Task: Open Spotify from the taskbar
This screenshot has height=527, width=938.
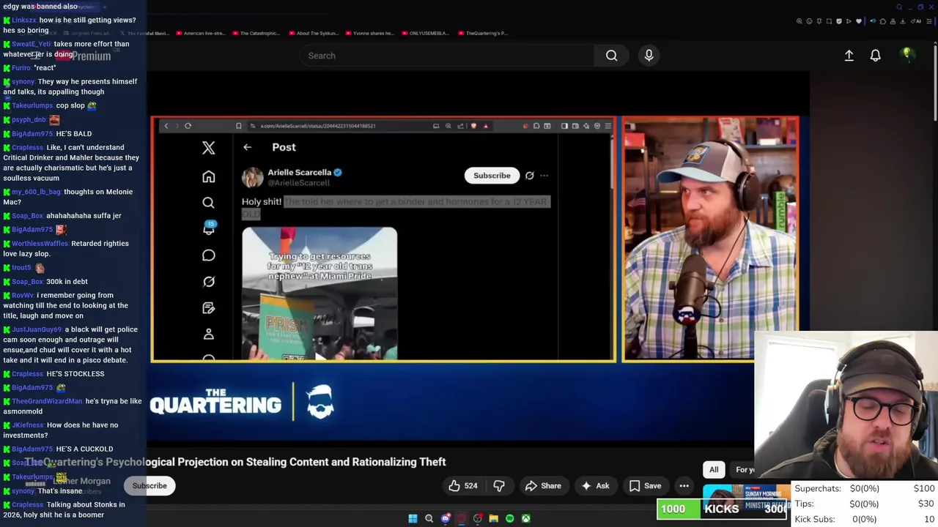Action: (x=509, y=518)
